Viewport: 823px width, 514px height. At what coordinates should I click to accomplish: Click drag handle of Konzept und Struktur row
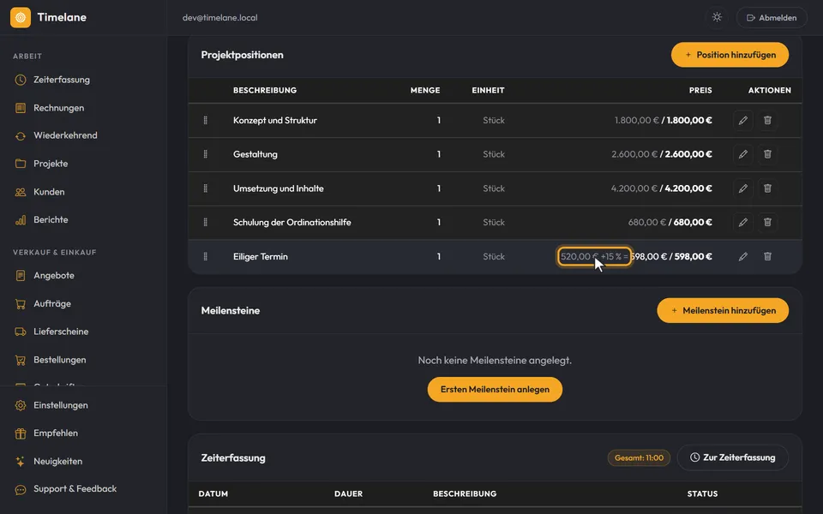205,121
